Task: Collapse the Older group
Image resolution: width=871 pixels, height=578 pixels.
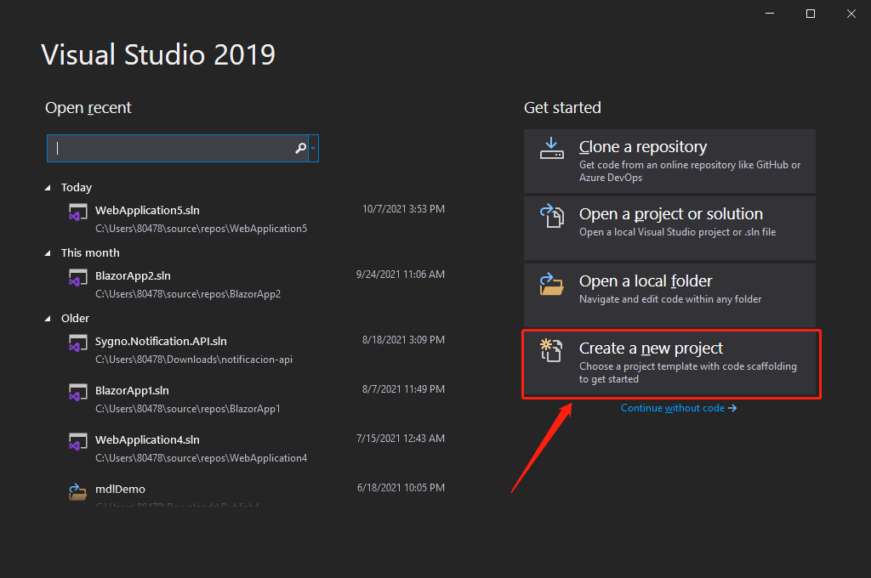Action: click(49, 319)
